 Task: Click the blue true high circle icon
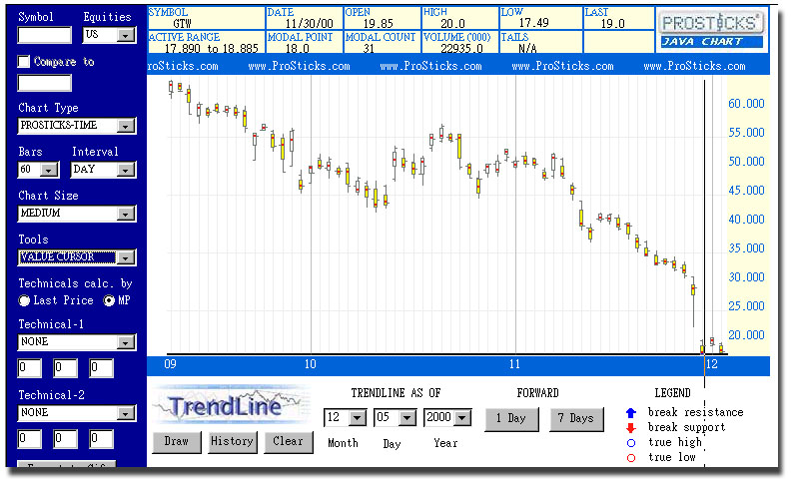630,442
